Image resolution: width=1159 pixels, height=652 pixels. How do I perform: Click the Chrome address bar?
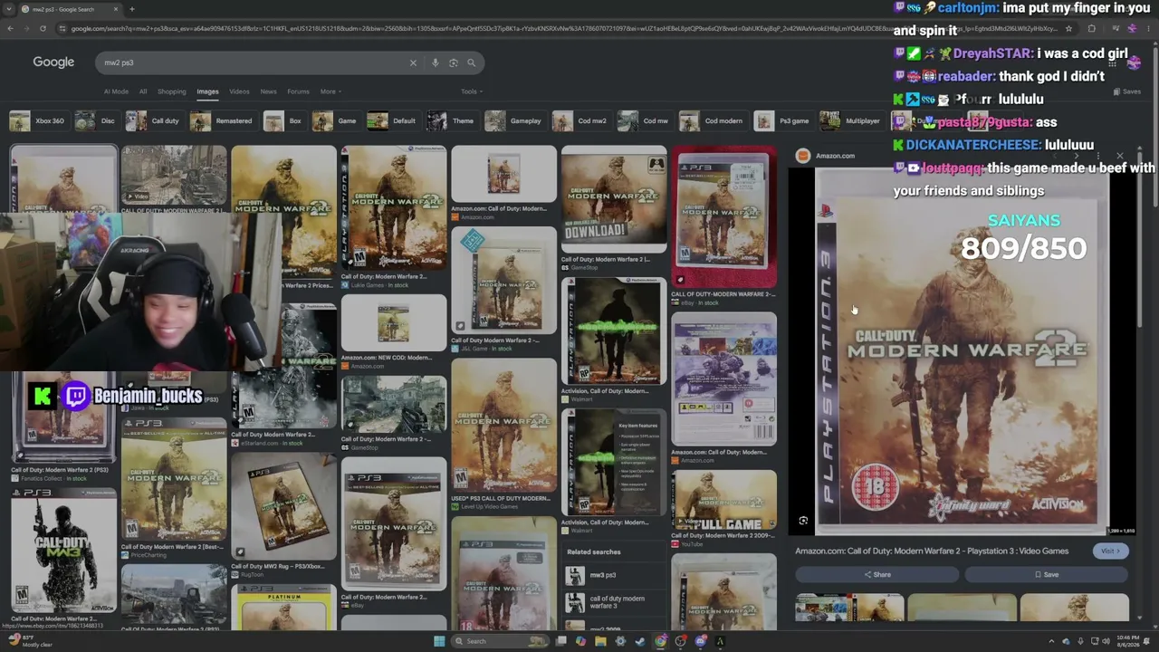click(x=561, y=28)
